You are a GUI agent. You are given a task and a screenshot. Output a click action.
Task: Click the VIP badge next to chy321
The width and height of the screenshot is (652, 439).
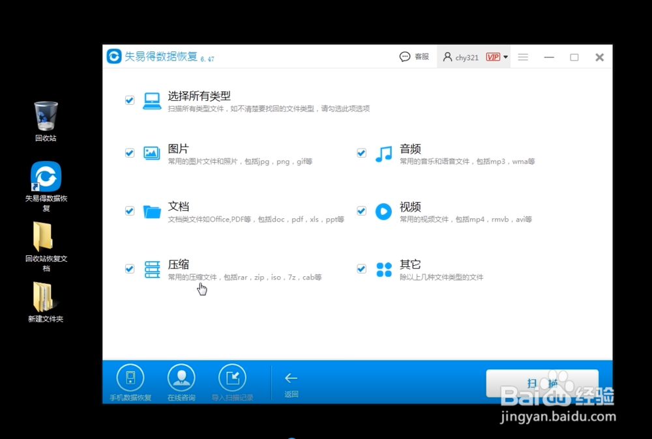(x=493, y=57)
